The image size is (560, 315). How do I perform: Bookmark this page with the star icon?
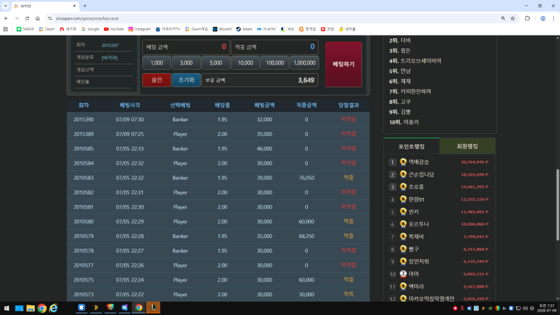pos(513,18)
